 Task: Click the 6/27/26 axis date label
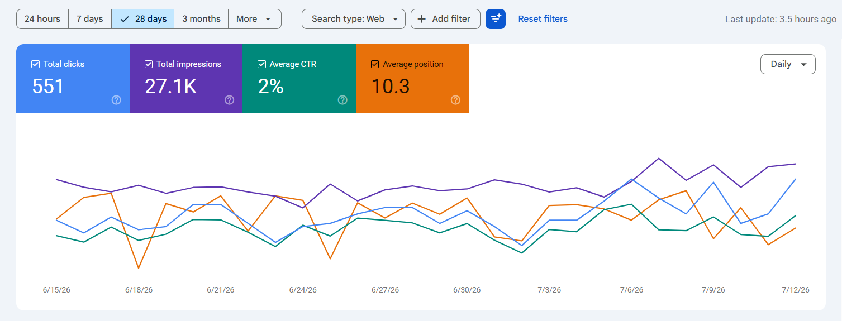pos(385,290)
